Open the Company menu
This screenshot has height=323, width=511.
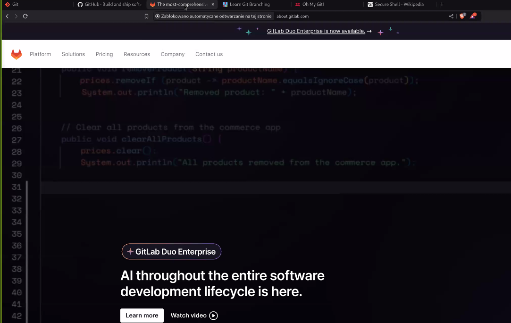pyautogui.click(x=173, y=54)
